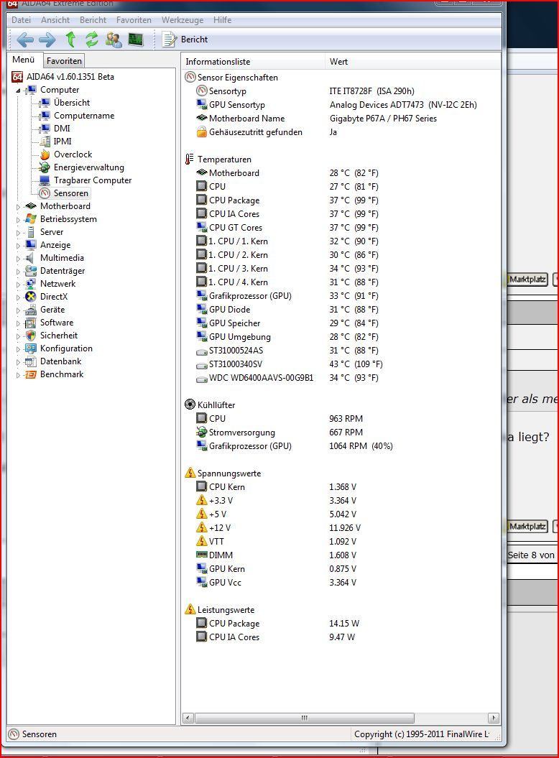Select the Multimedia speaker icon
This screenshot has height=758, width=559.
[x=31, y=258]
